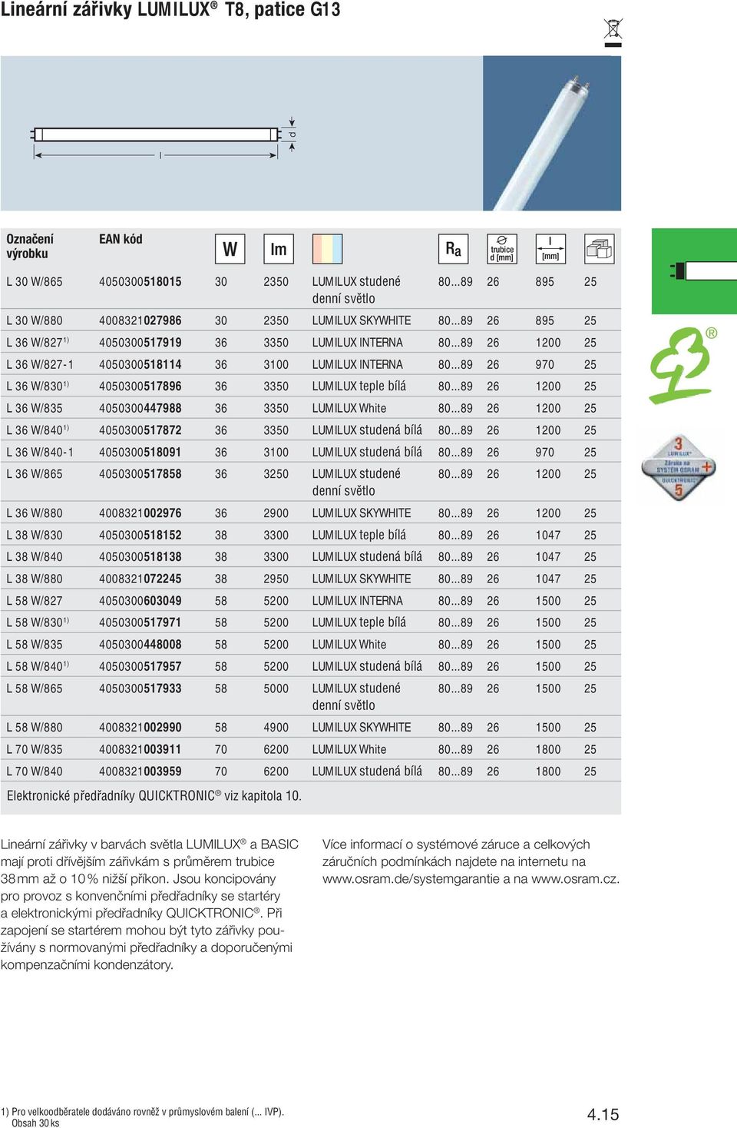Click the "Elektronické předřadníky QUICKTRONIC viz kapitola 10." note
The image size is (737, 1128).
click(x=154, y=796)
